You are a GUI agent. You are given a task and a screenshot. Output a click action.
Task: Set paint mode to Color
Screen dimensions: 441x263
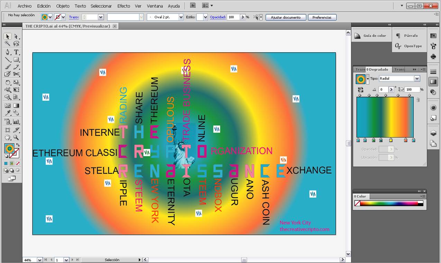pyautogui.click(x=6, y=163)
